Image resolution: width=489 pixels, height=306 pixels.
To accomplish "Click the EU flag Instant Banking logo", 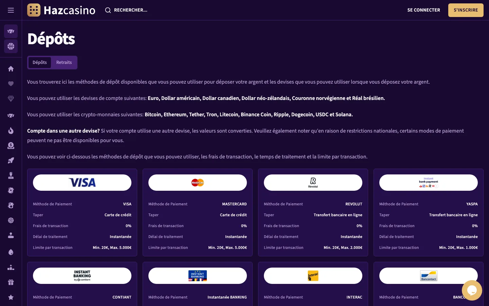I will tap(198, 276).
